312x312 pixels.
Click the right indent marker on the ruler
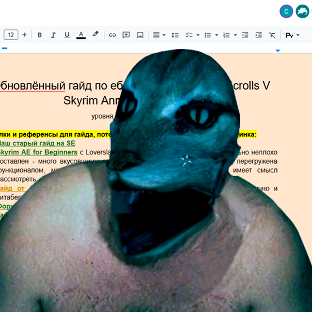[278, 51]
